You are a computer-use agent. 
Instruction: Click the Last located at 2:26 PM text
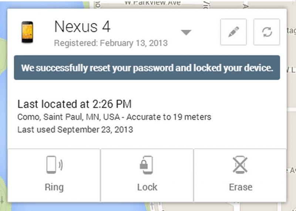[x=74, y=104]
